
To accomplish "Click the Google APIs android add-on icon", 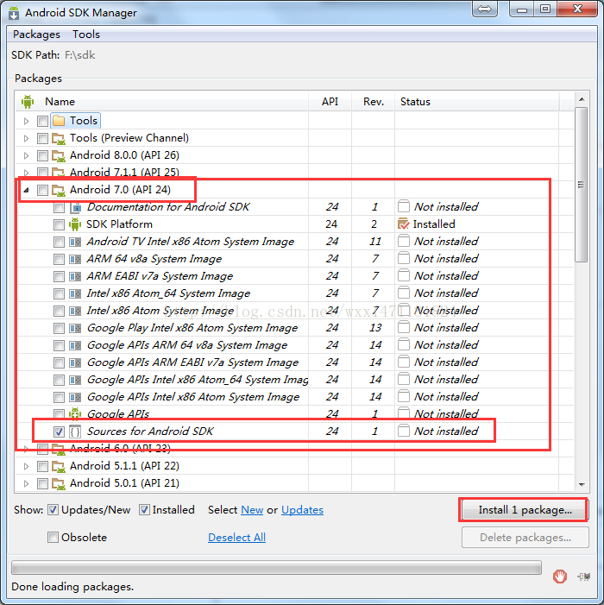I will tap(75, 414).
